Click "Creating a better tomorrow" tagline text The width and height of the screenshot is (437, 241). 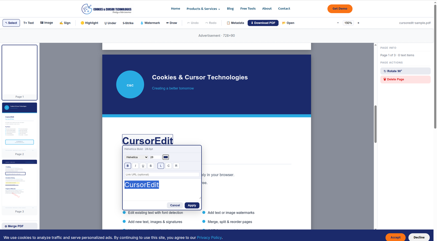(173, 88)
